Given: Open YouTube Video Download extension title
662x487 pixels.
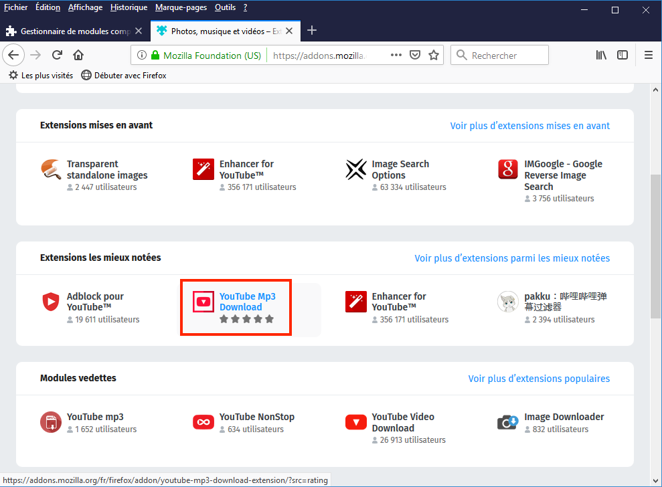Looking at the screenshot, I should 403,422.
